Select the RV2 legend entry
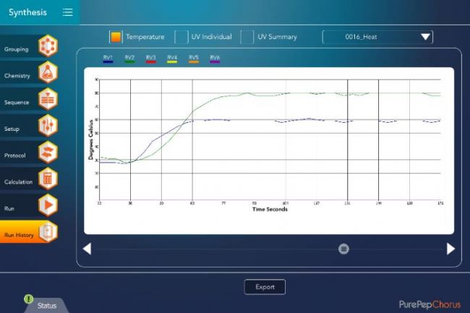 (x=129, y=59)
